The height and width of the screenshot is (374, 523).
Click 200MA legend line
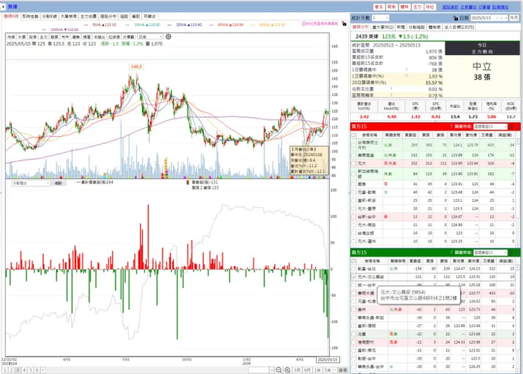[x=60, y=30]
